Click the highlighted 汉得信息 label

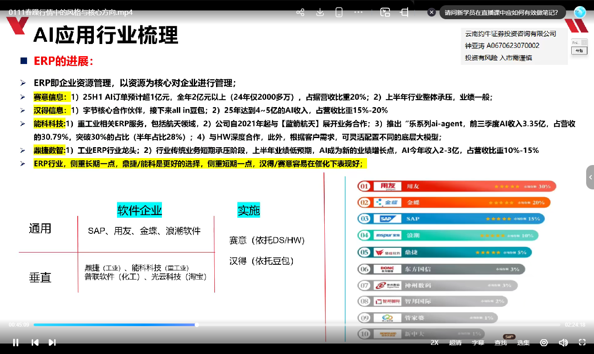[51, 110]
